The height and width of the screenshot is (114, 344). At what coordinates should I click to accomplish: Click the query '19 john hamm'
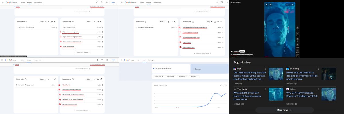click(186, 42)
